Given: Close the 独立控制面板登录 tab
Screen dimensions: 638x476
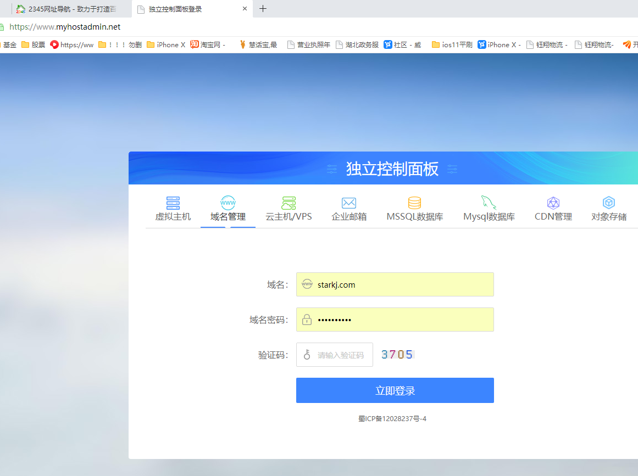Looking at the screenshot, I should 245,9.
